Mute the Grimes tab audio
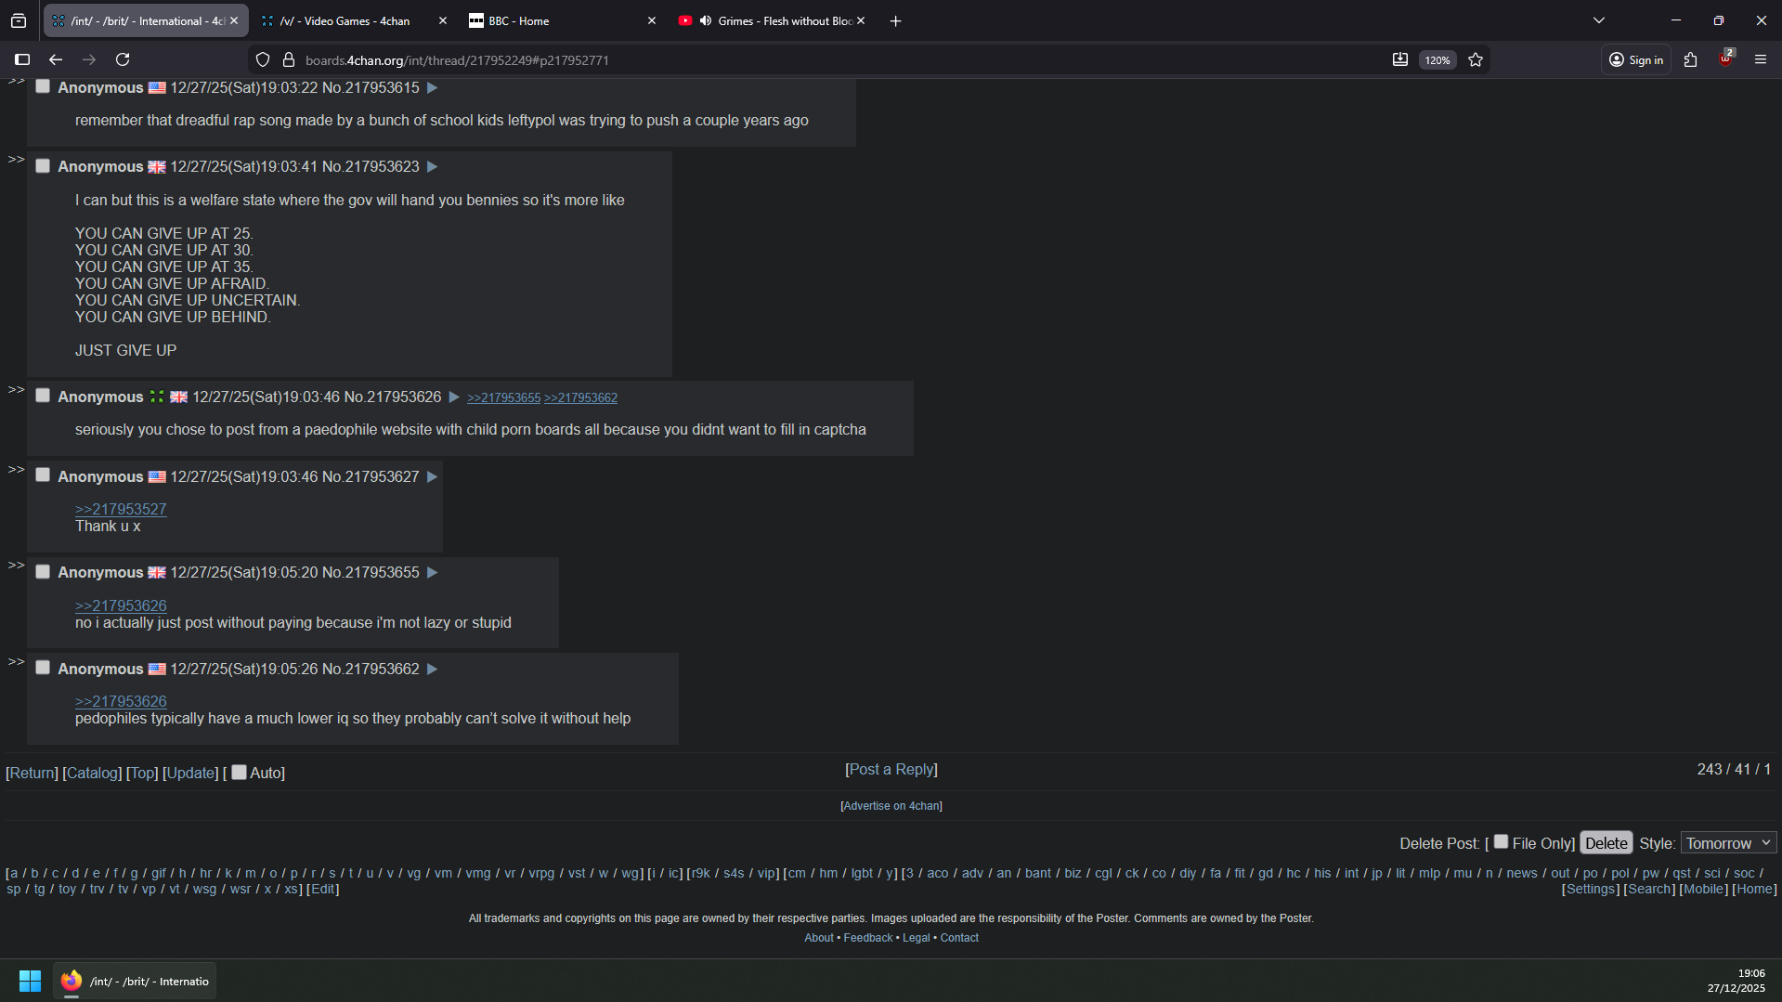The width and height of the screenshot is (1782, 1002). pos(706,20)
